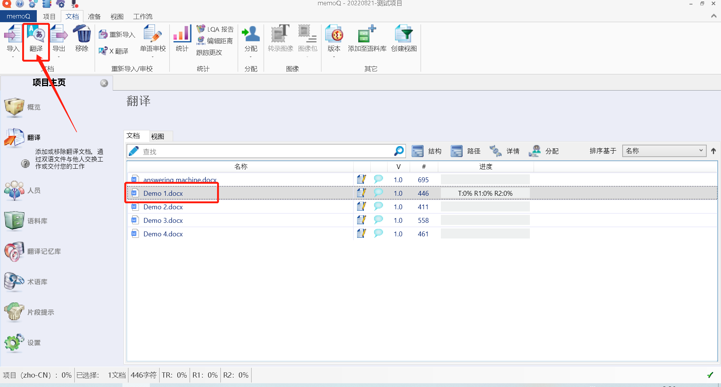Screen dimensions: 721x387
Task: Switch to the 项目 ribbon tab
Action: coord(49,17)
